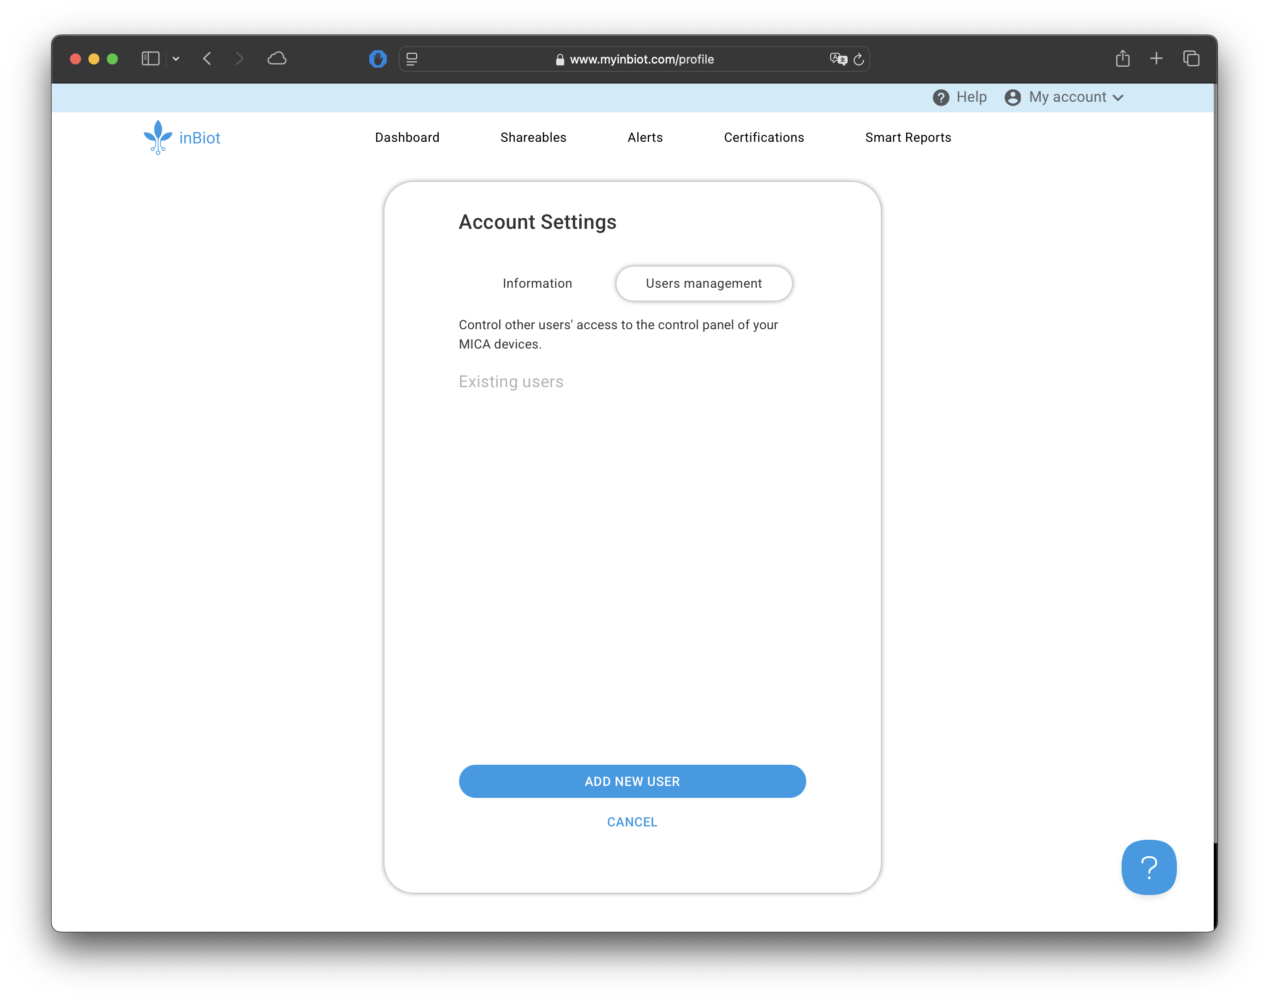Screen dimensions: 1269x1000
Task: Reload the page with the refresh icon
Action: pos(858,59)
